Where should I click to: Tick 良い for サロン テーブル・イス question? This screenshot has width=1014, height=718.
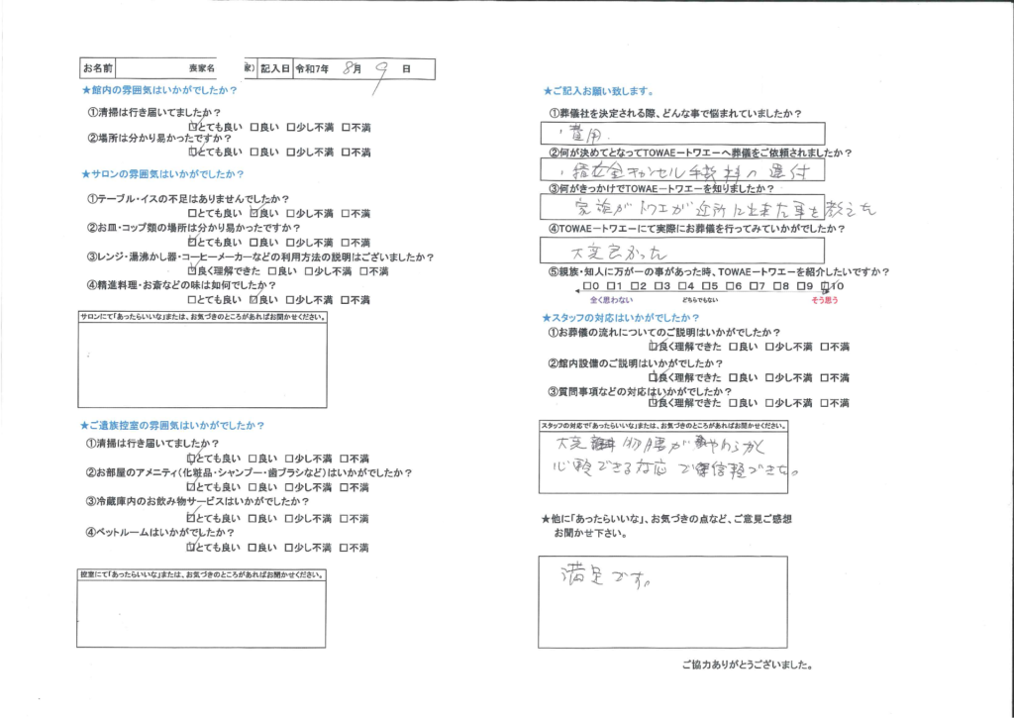coord(254,213)
